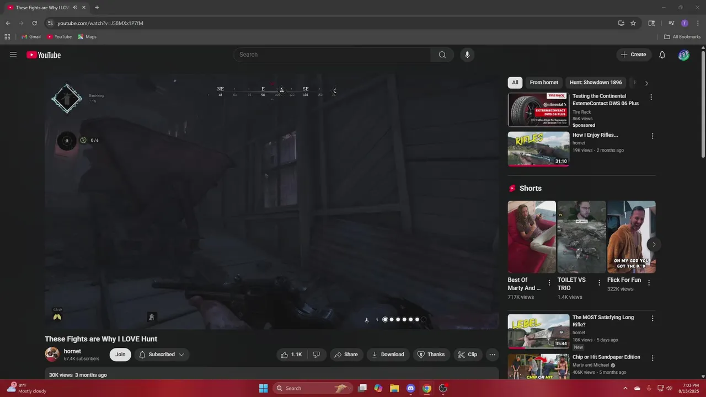Open MOST Satisfying Long Rifle thumbnail
Image resolution: width=706 pixels, height=397 pixels.
point(538,331)
